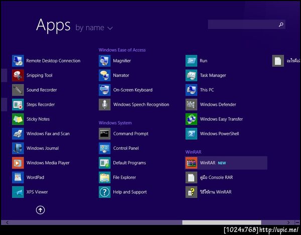This screenshot has height=235, width=301.
Task: Open Default Programs icon
Action: [x=105, y=163]
